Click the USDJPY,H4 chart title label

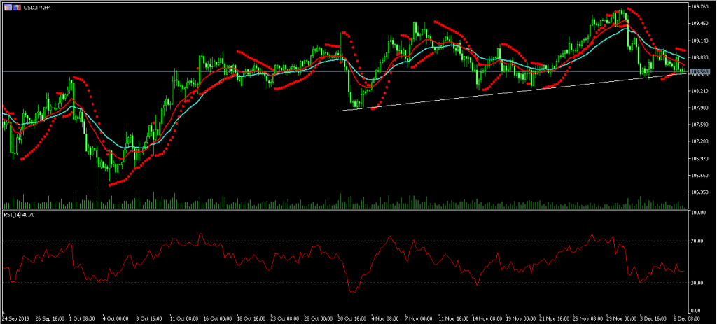(38, 7)
